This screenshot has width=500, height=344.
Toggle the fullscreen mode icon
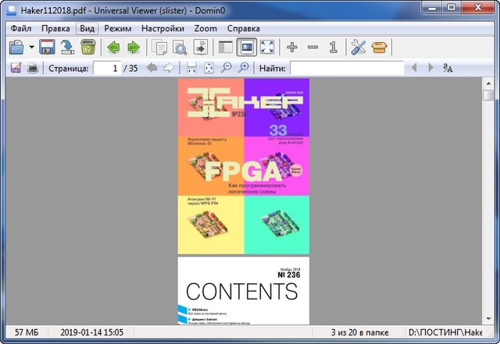pyautogui.click(x=267, y=48)
